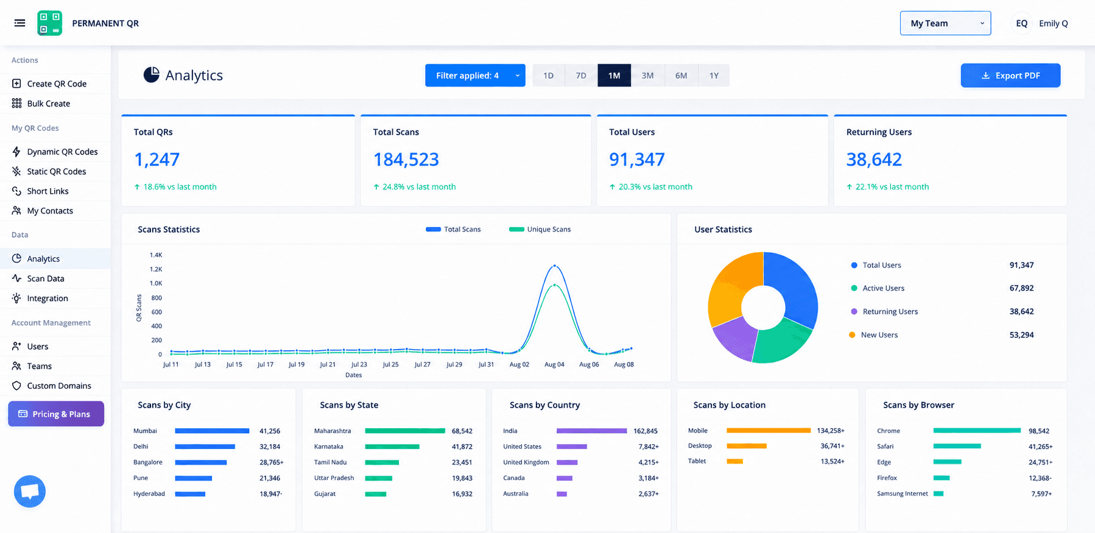Click the Analytics header pie icon

[151, 75]
